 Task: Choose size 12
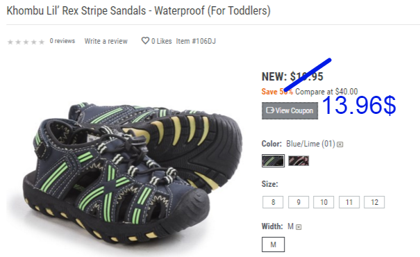click(x=374, y=202)
